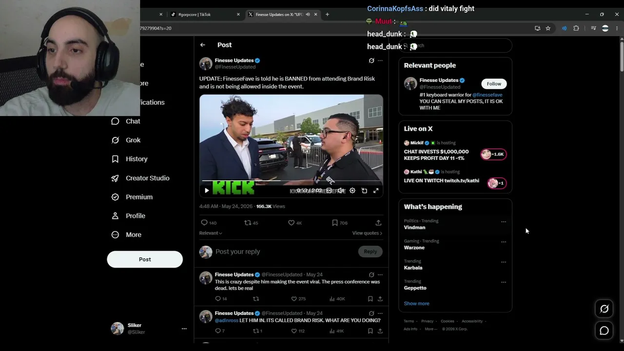Open Sliker account options menu
Image resolution: width=624 pixels, height=351 pixels.
click(184, 329)
